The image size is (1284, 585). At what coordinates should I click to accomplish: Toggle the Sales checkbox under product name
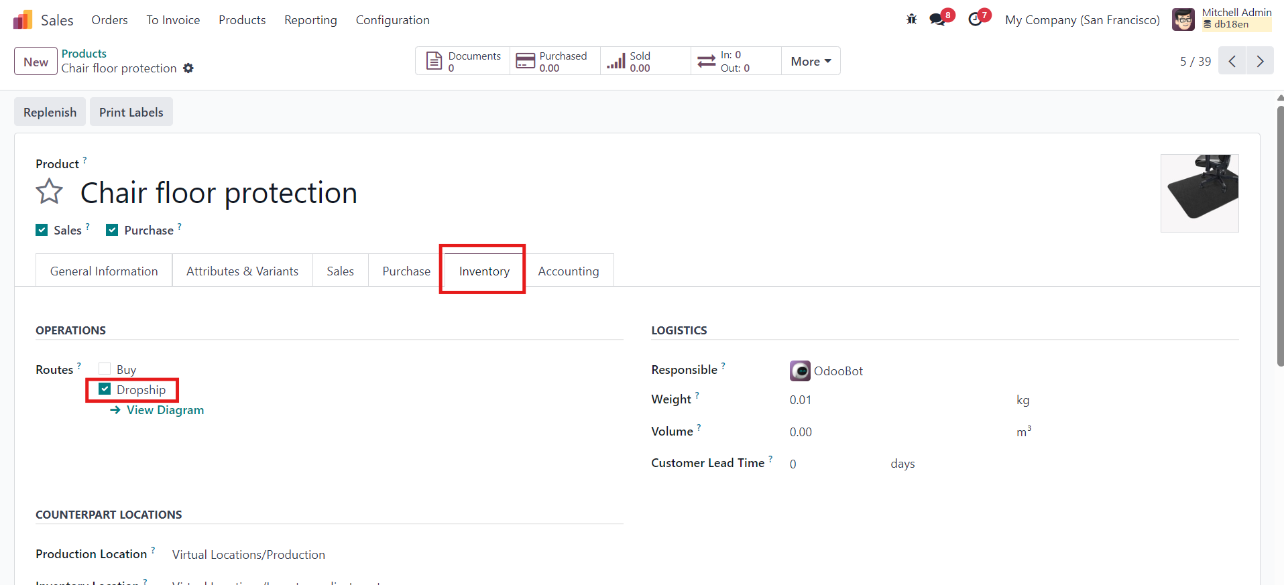(x=42, y=230)
